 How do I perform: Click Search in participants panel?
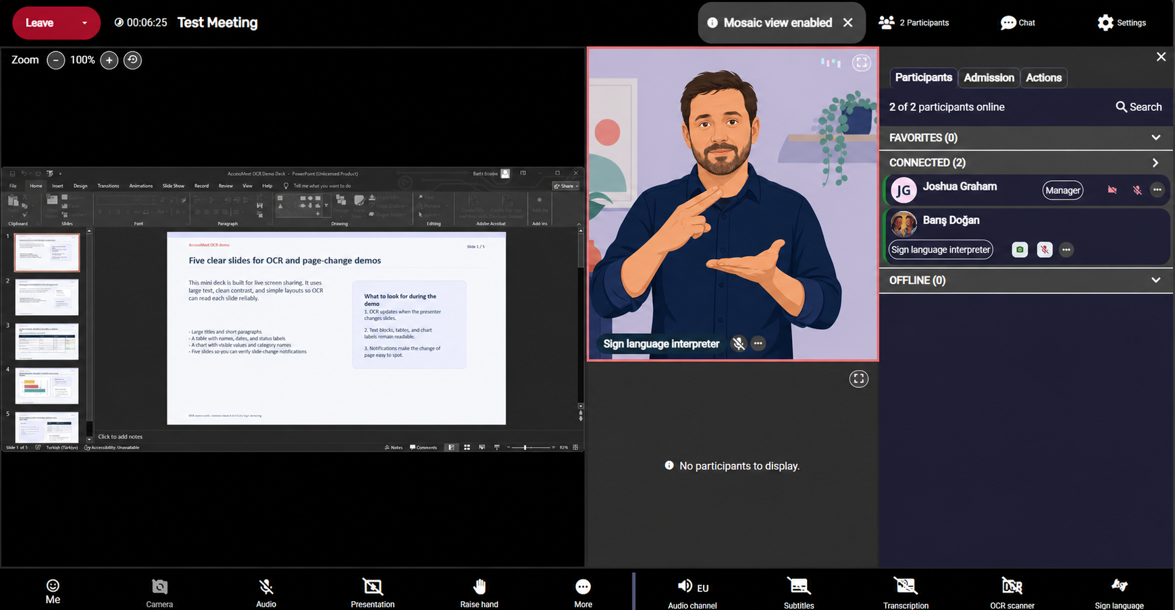tap(1139, 107)
